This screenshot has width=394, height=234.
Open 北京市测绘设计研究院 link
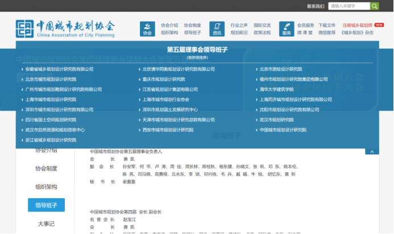(x=281, y=69)
